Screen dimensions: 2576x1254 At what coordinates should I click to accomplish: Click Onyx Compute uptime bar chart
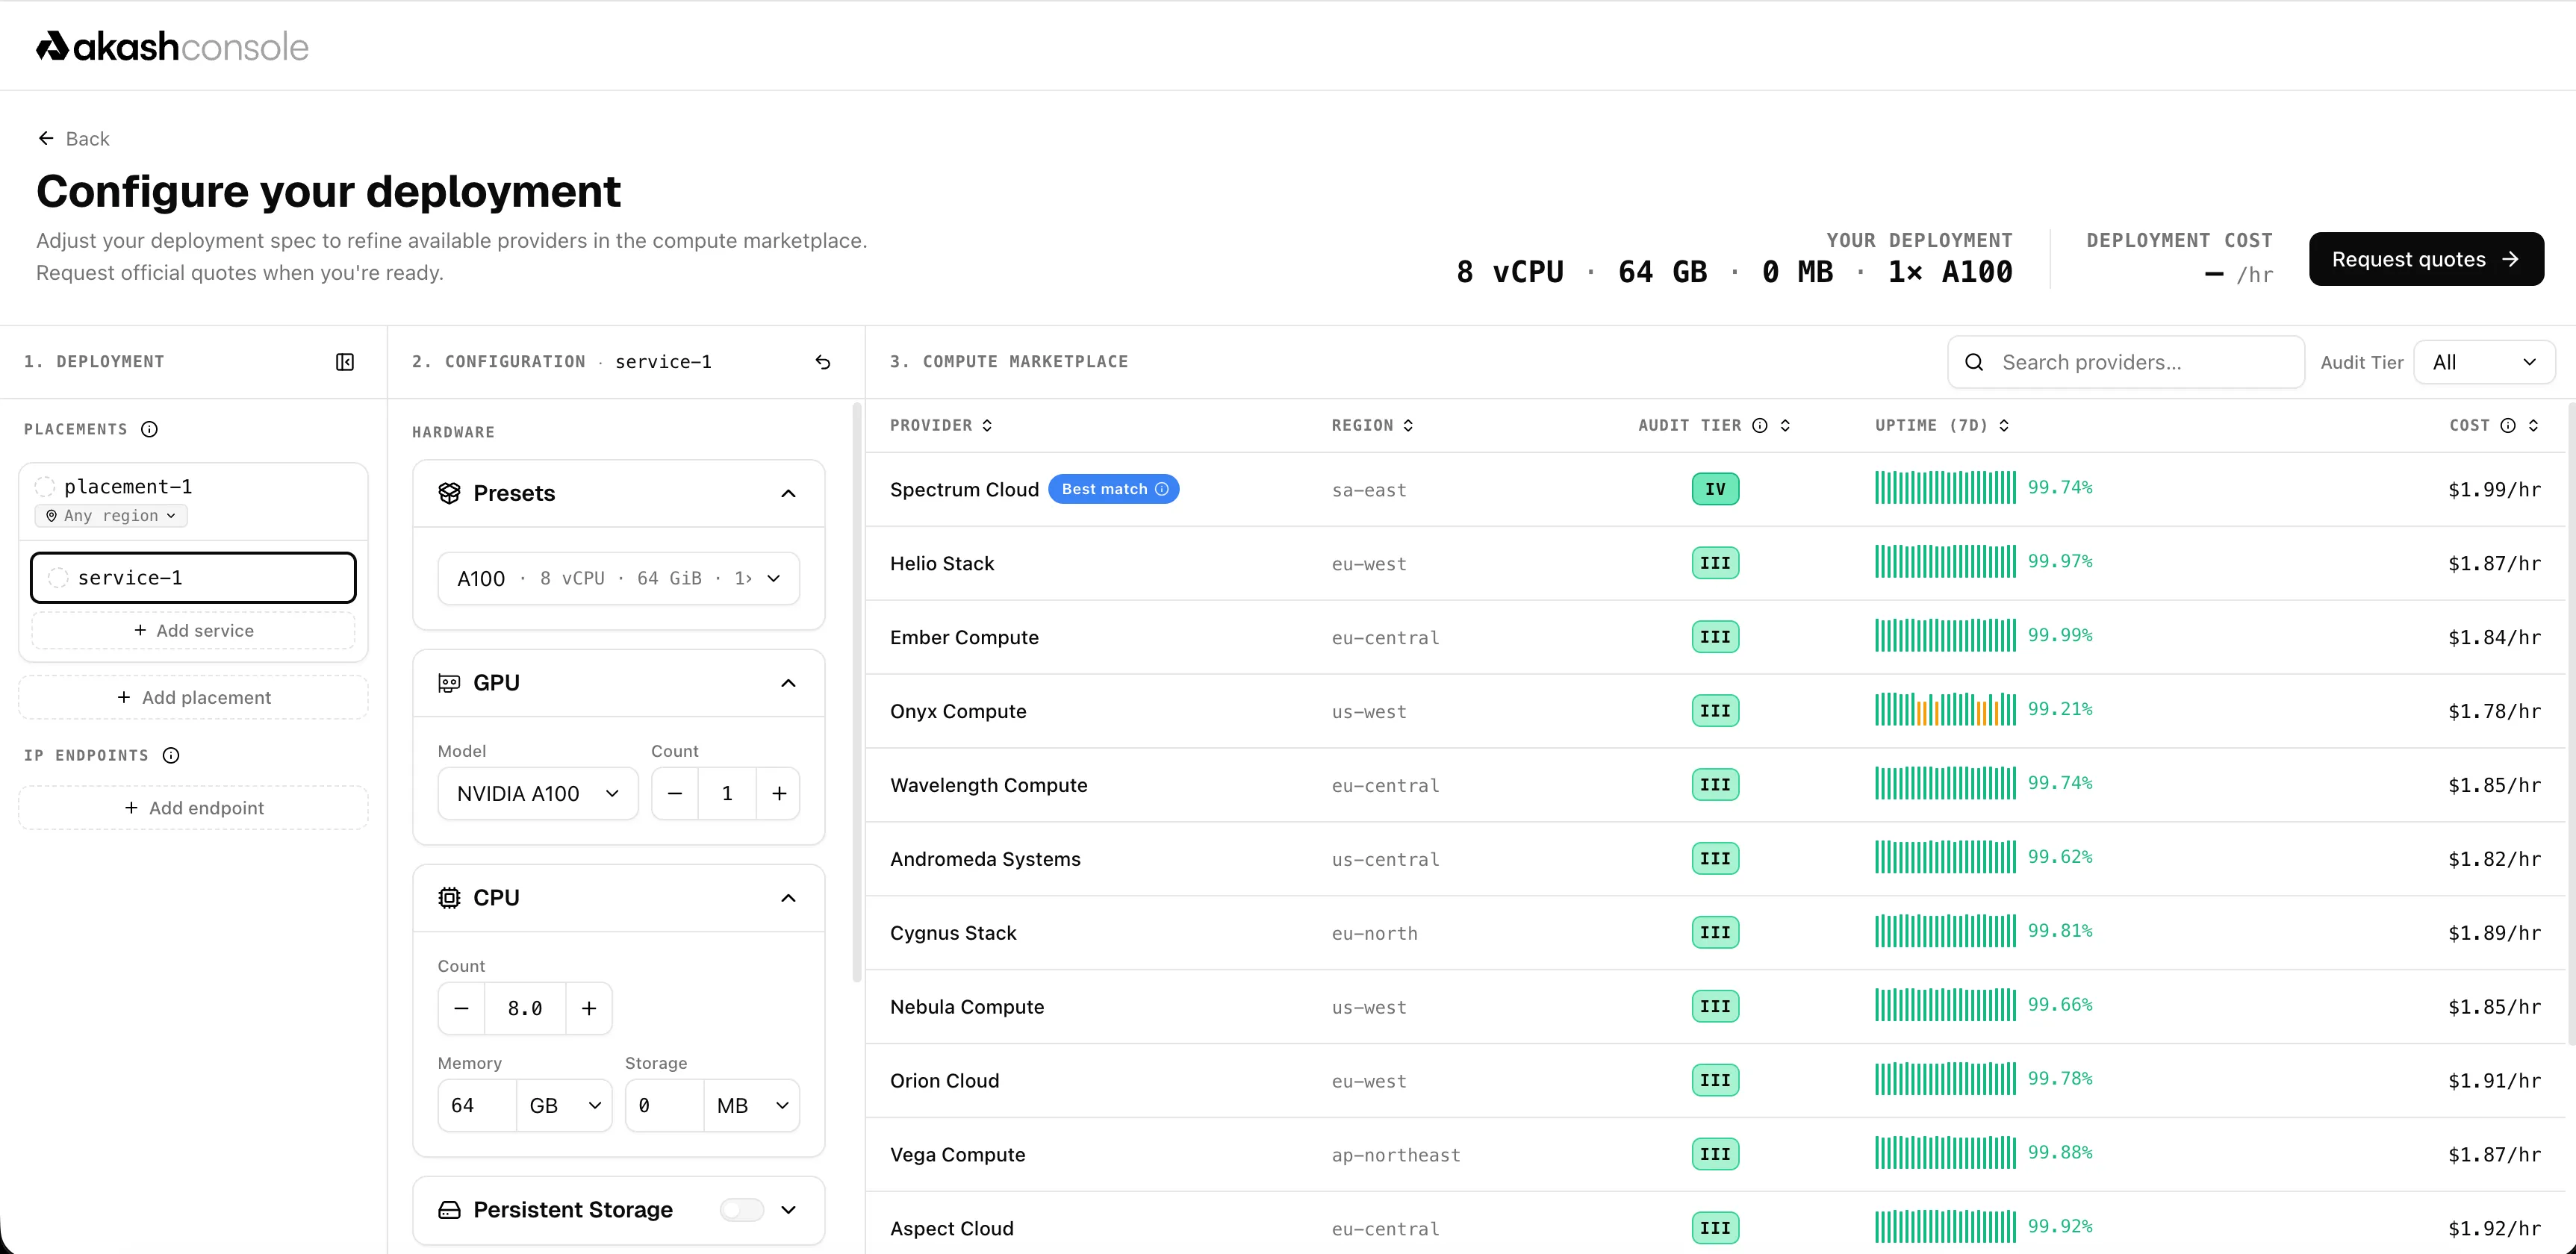pos(1945,710)
